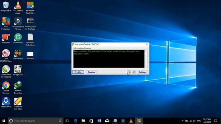Select the Corel PHOTO-PAINT desktop icon
The height and width of the screenshot is (124, 221).
(6, 55)
